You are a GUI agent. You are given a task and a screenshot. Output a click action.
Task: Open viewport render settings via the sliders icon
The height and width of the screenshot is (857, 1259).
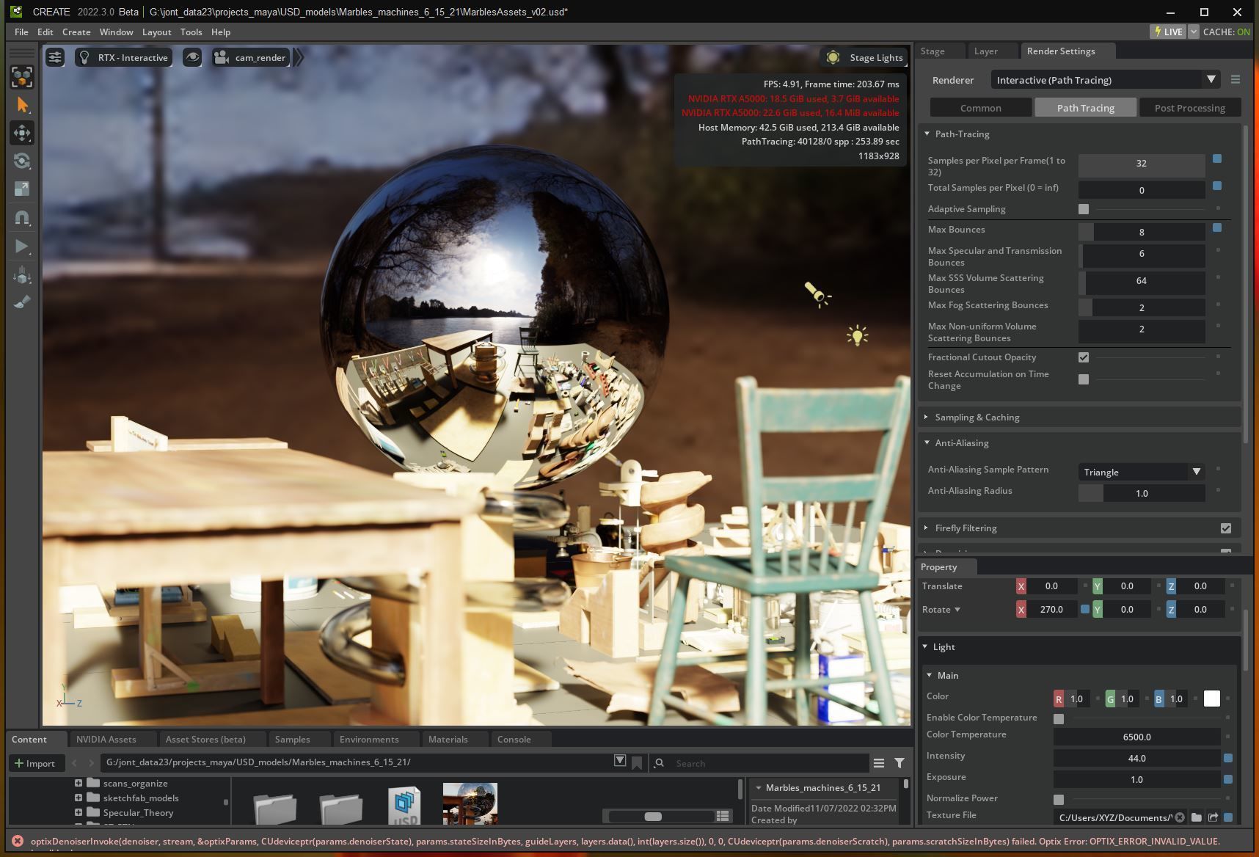pos(55,56)
